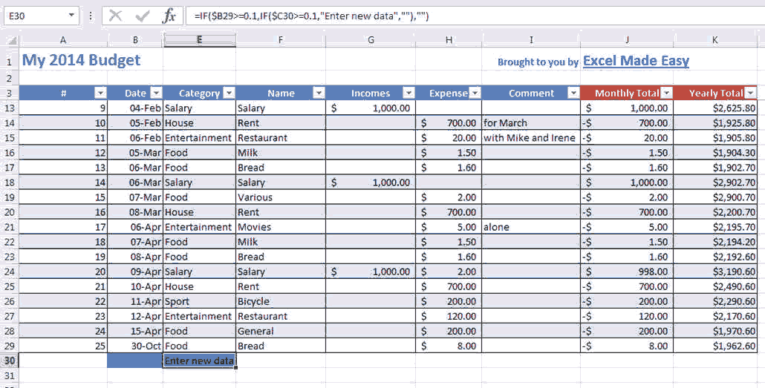Select the row 30 header
765x388 pixels.
(9, 361)
